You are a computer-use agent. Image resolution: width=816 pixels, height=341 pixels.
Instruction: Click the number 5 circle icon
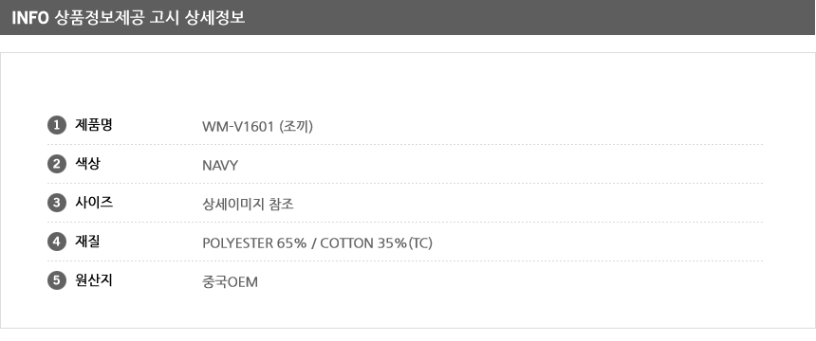pyautogui.click(x=57, y=280)
